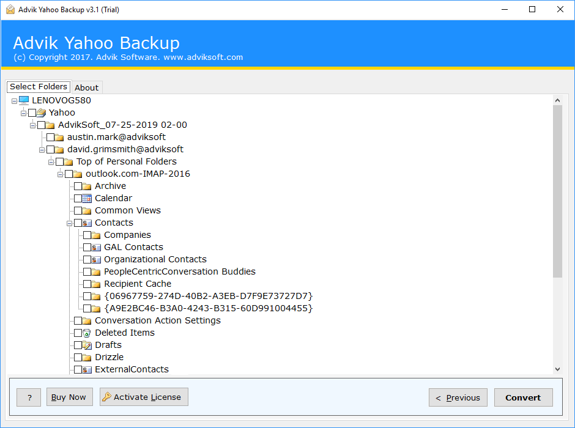
Task: Click the GAL Contacts card icon
Action: pyautogui.click(x=96, y=248)
